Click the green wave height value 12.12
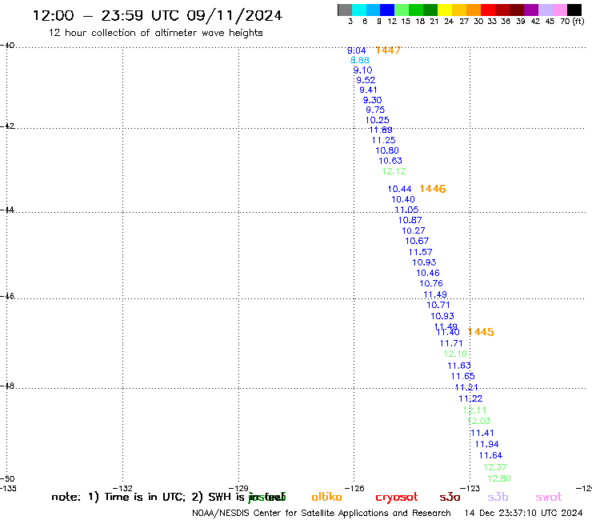This screenshot has width=592, height=520. [x=394, y=171]
